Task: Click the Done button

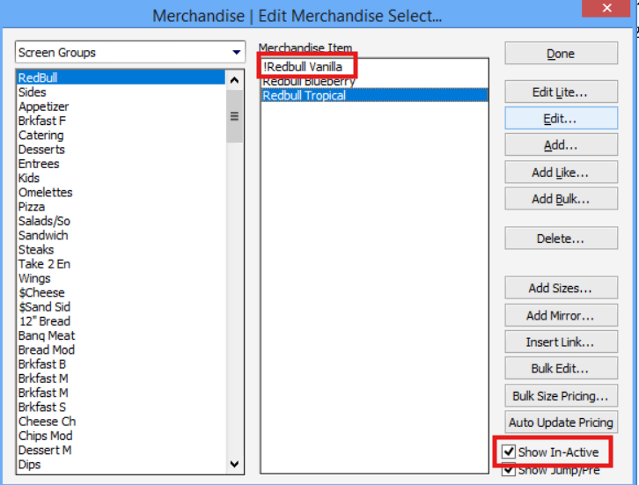Action: 561,54
